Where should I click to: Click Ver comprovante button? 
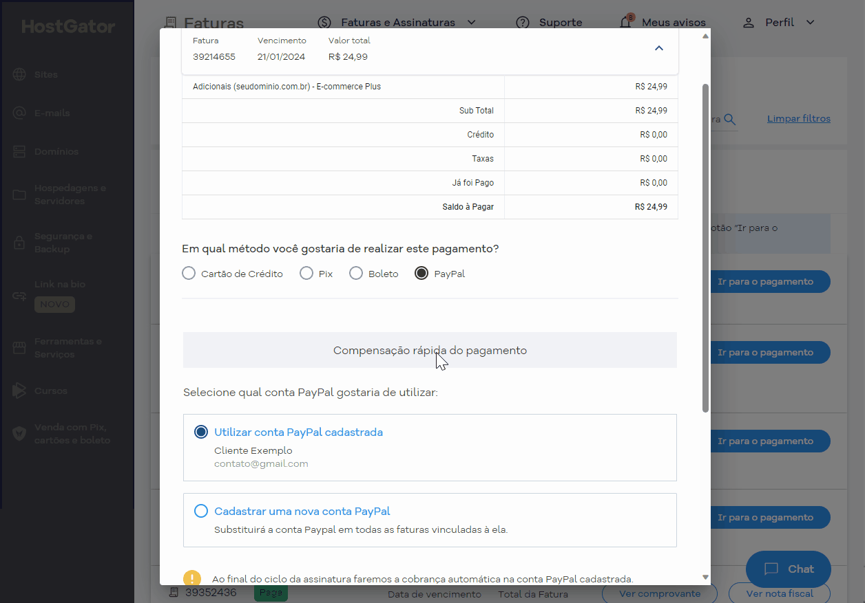pos(660,593)
